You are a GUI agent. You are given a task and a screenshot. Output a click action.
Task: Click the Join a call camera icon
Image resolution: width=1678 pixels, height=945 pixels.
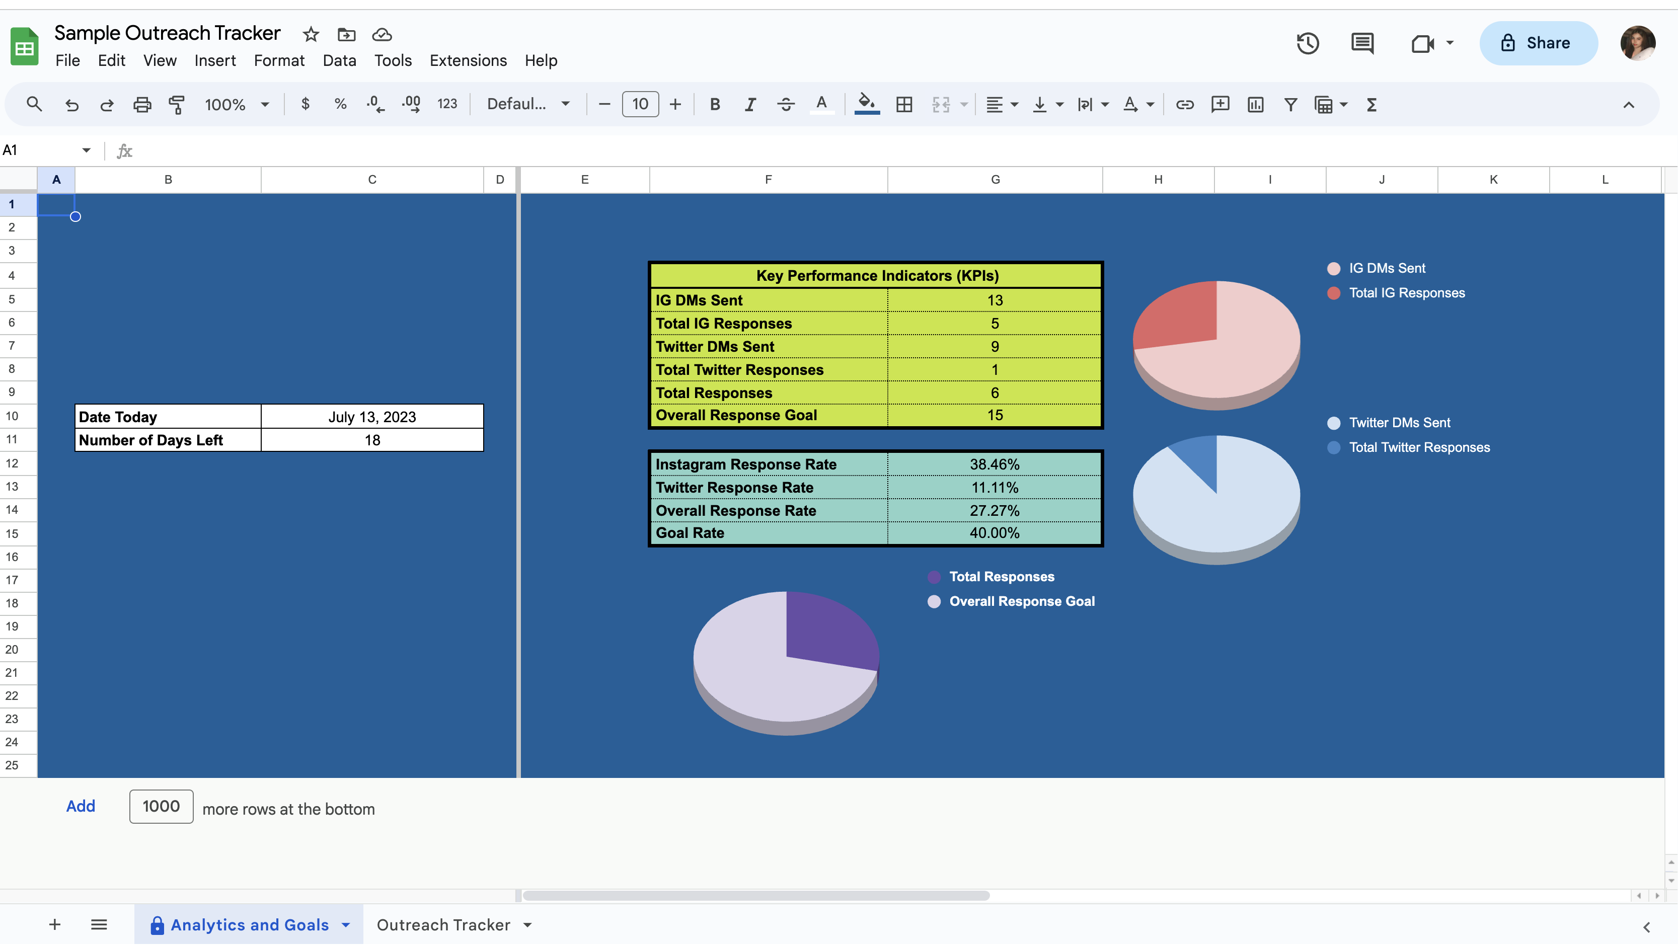pyautogui.click(x=1423, y=43)
